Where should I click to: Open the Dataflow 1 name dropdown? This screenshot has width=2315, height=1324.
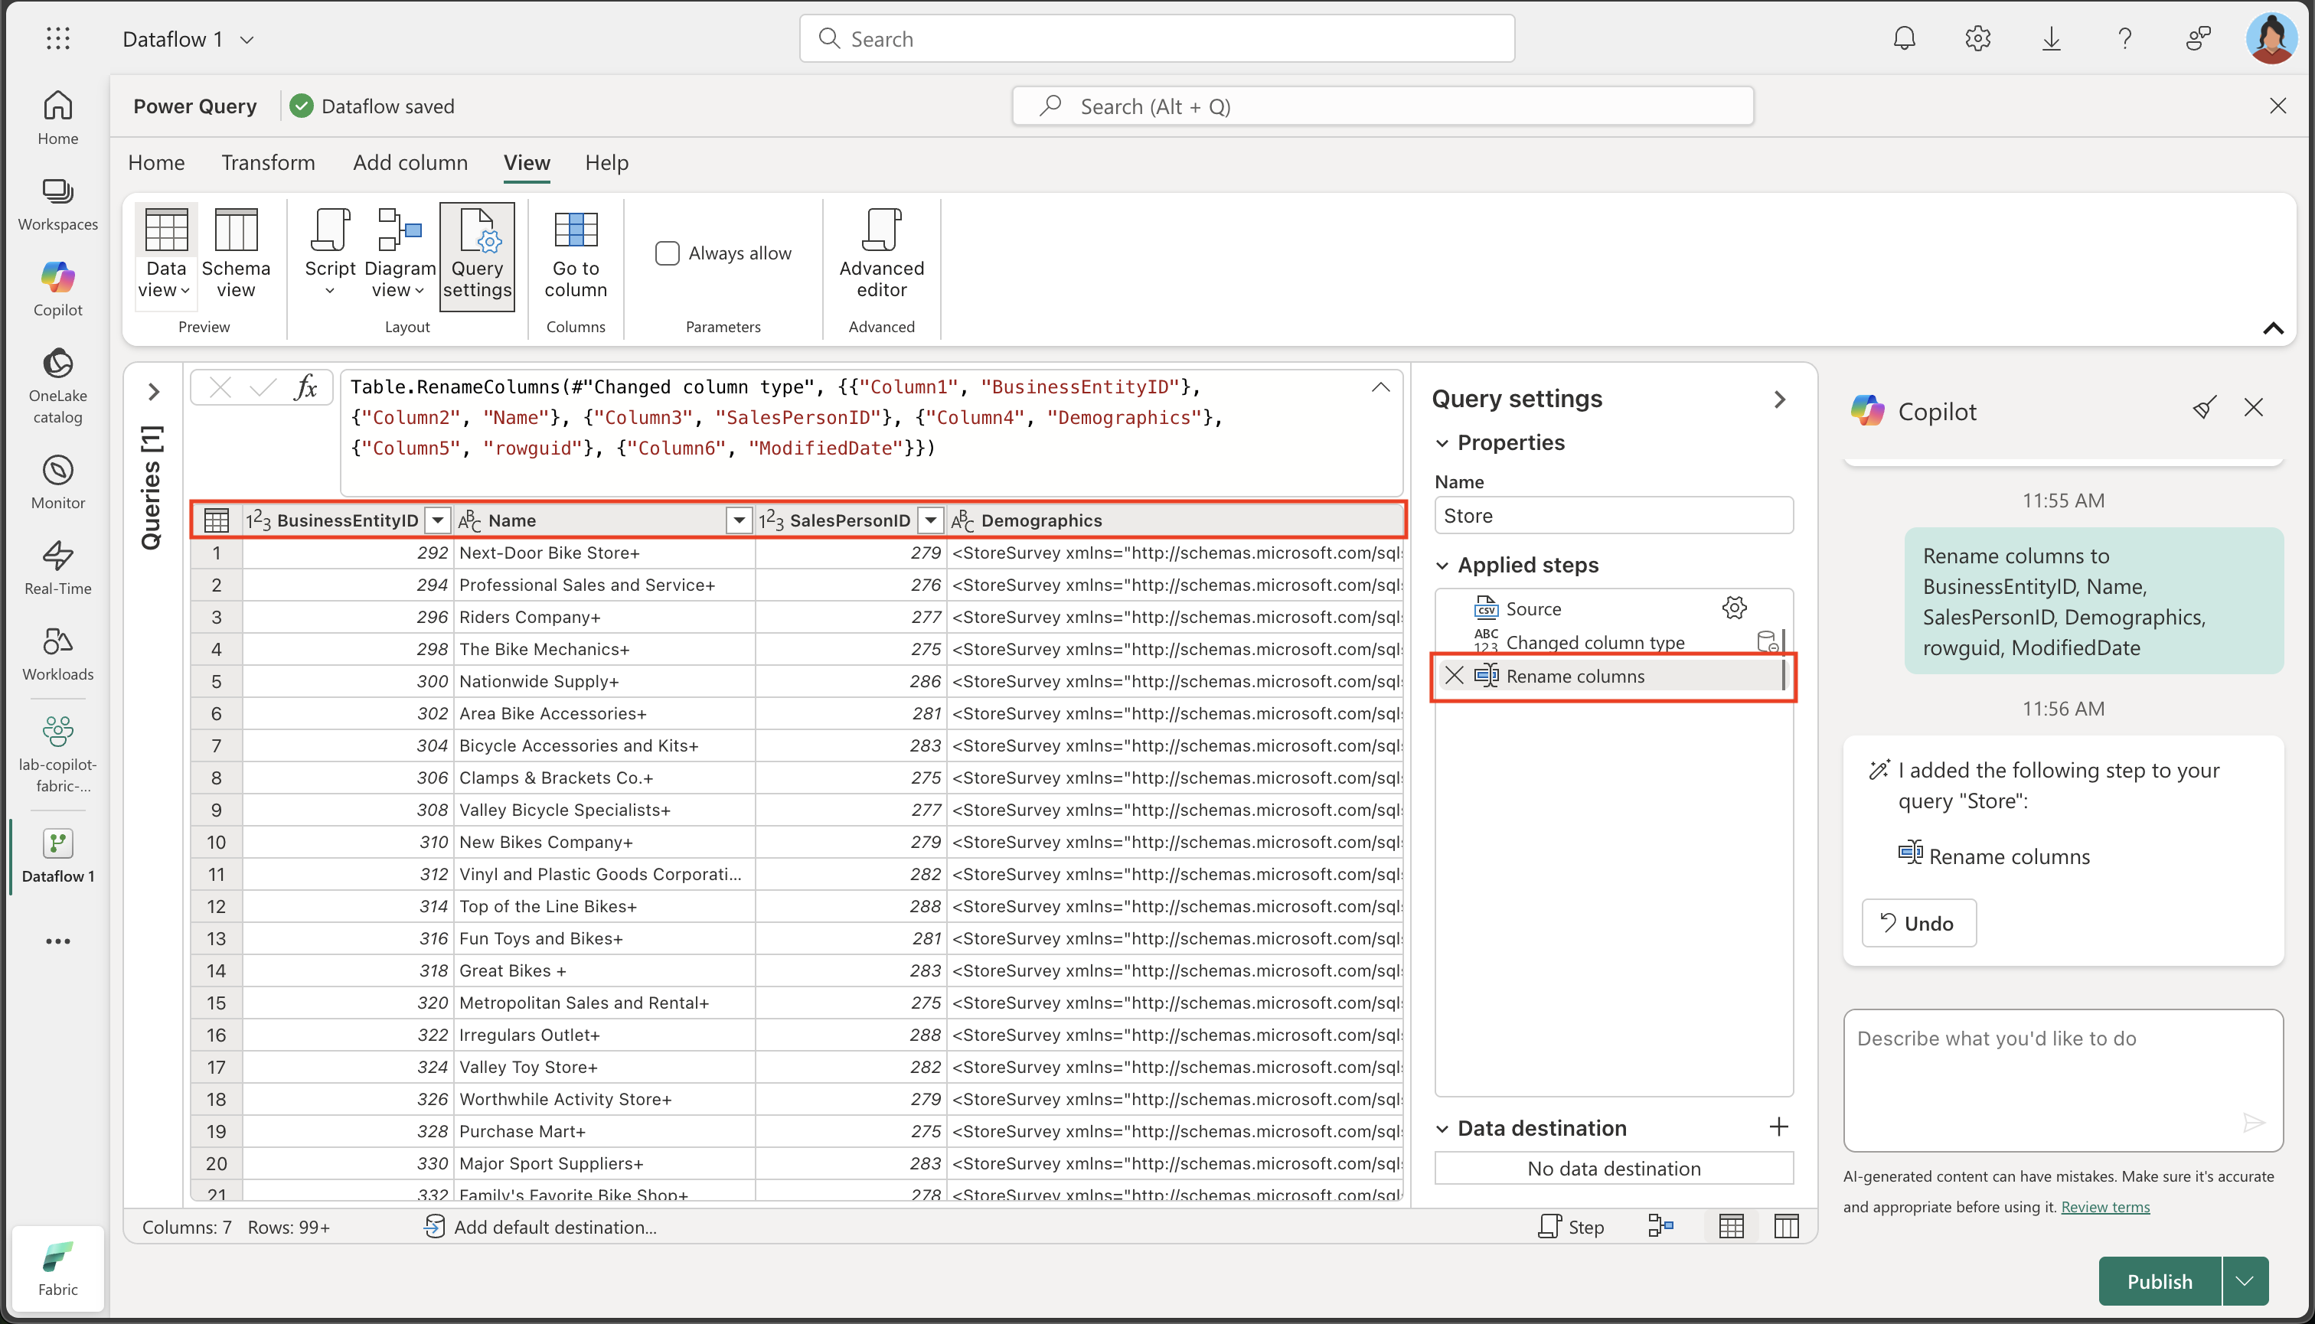(x=247, y=39)
